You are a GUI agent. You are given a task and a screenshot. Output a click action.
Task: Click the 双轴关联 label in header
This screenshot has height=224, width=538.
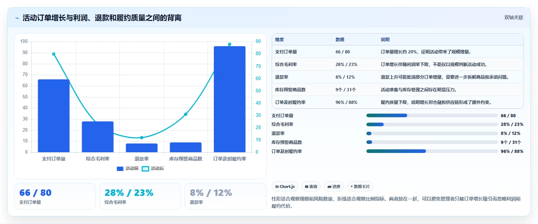point(513,18)
